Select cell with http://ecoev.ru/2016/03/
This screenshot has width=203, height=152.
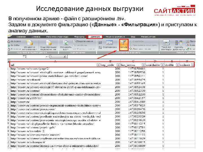(56, 98)
